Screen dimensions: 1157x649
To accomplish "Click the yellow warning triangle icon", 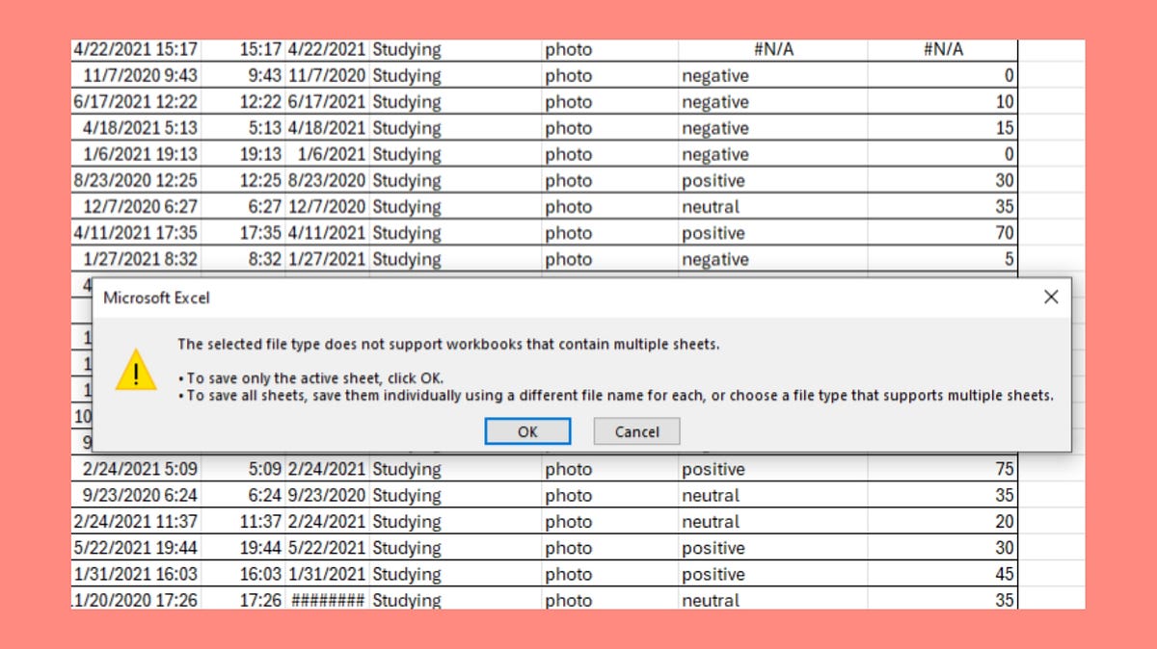I will (x=136, y=374).
